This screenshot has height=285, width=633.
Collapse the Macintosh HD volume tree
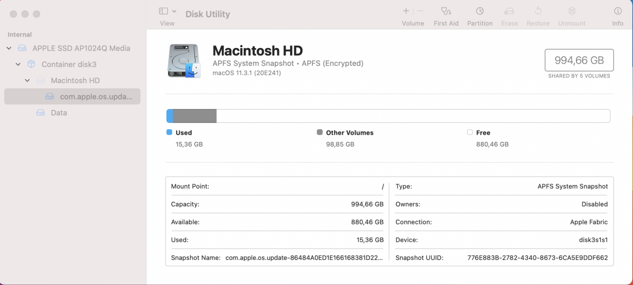tap(27, 80)
